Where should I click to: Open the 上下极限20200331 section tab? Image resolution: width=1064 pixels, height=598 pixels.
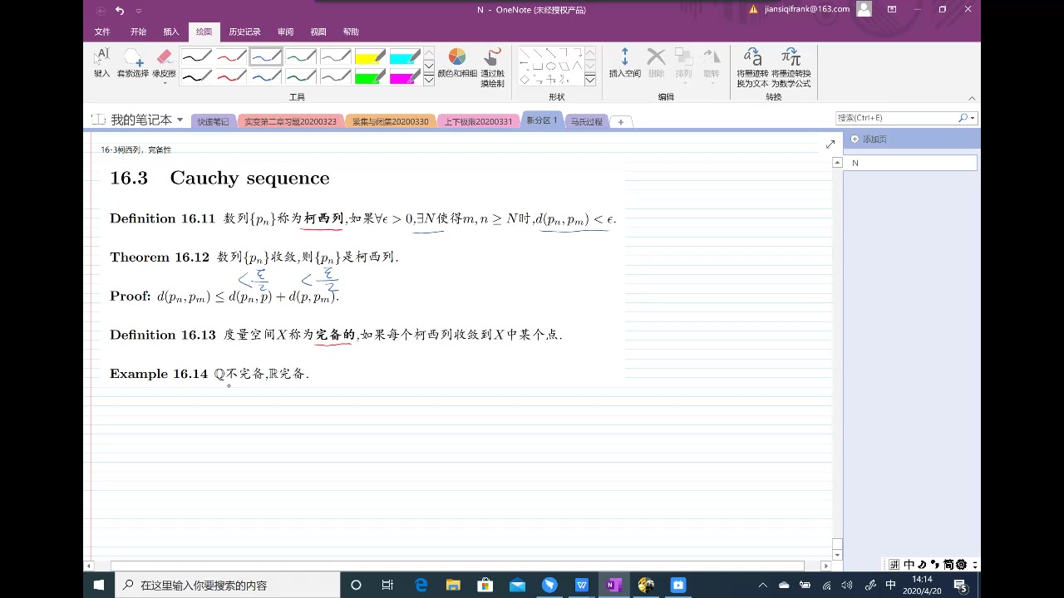coord(478,121)
